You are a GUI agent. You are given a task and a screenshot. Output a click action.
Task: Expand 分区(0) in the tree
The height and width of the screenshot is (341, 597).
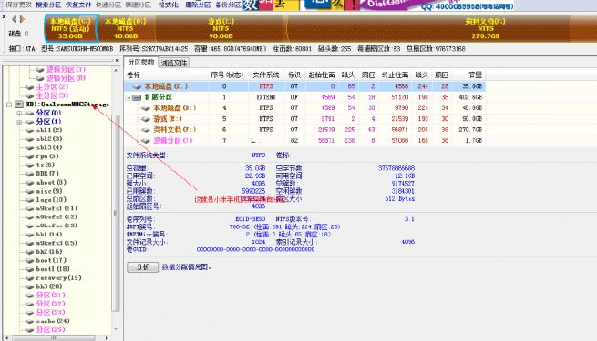coord(19,113)
